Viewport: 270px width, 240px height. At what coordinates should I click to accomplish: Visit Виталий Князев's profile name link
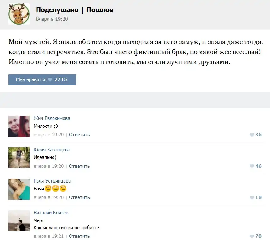pos(51,212)
